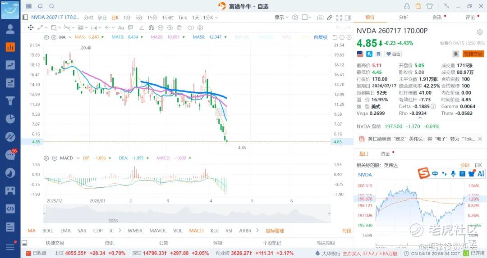487x258 pixels.
Task: Toggle the bottom panel minimize icon
Action: pos(24,243)
